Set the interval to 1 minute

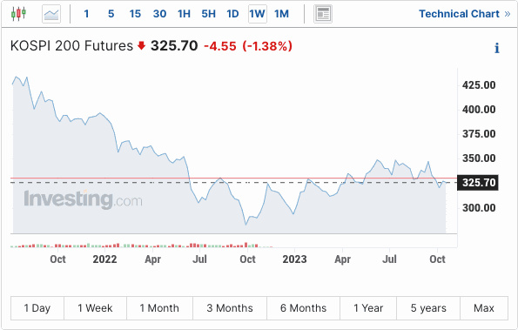tap(86, 14)
